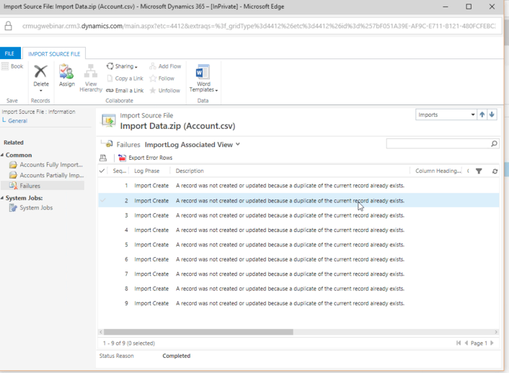Select the IMPORT SOURCE FILE tab
The height and width of the screenshot is (373, 509).
pos(54,54)
